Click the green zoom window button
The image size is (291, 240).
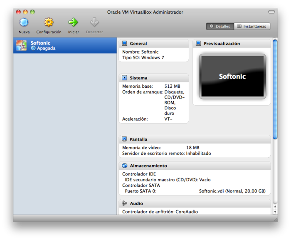coord(32,12)
